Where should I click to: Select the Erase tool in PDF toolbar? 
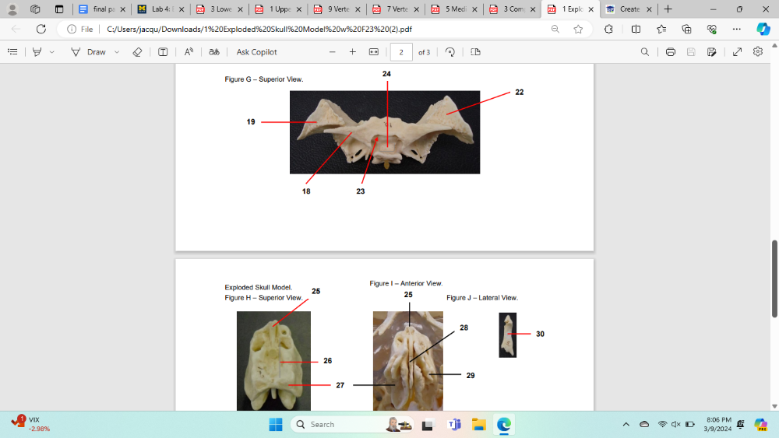(x=137, y=52)
